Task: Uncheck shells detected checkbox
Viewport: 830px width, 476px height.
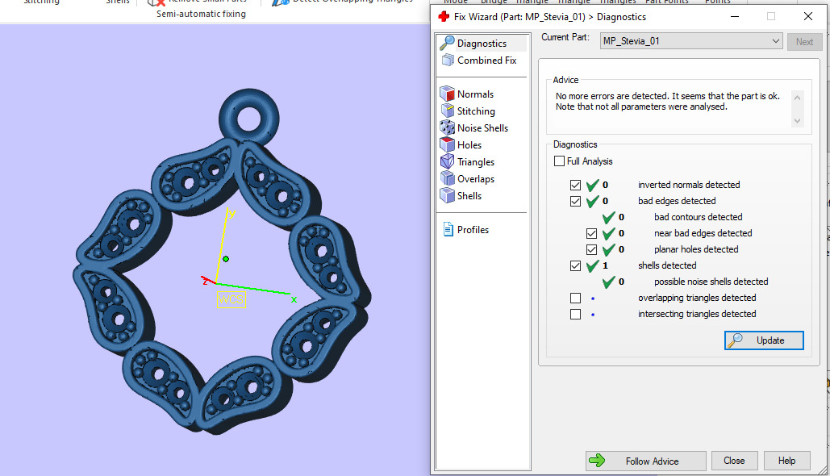Action: (575, 265)
